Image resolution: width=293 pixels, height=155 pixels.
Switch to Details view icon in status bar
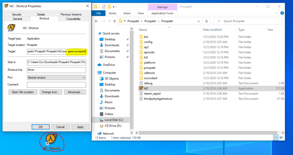276,138
